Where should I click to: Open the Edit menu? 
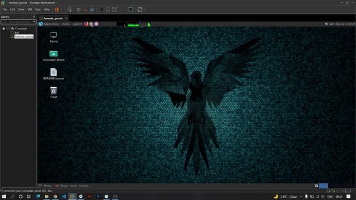tap(12, 9)
